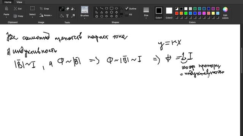This screenshot has width=243, height=136.
Task: Select the Eraser tool
Action: [x=67, y=9]
